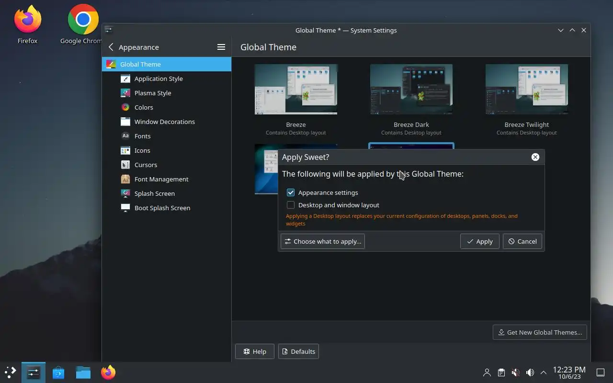613x383 pixels.
Task: Click Get New Global Themes button
Action: 540,332
